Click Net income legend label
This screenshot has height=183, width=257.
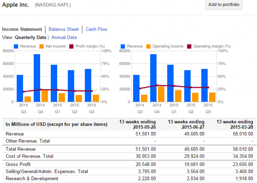coord(56,46)
